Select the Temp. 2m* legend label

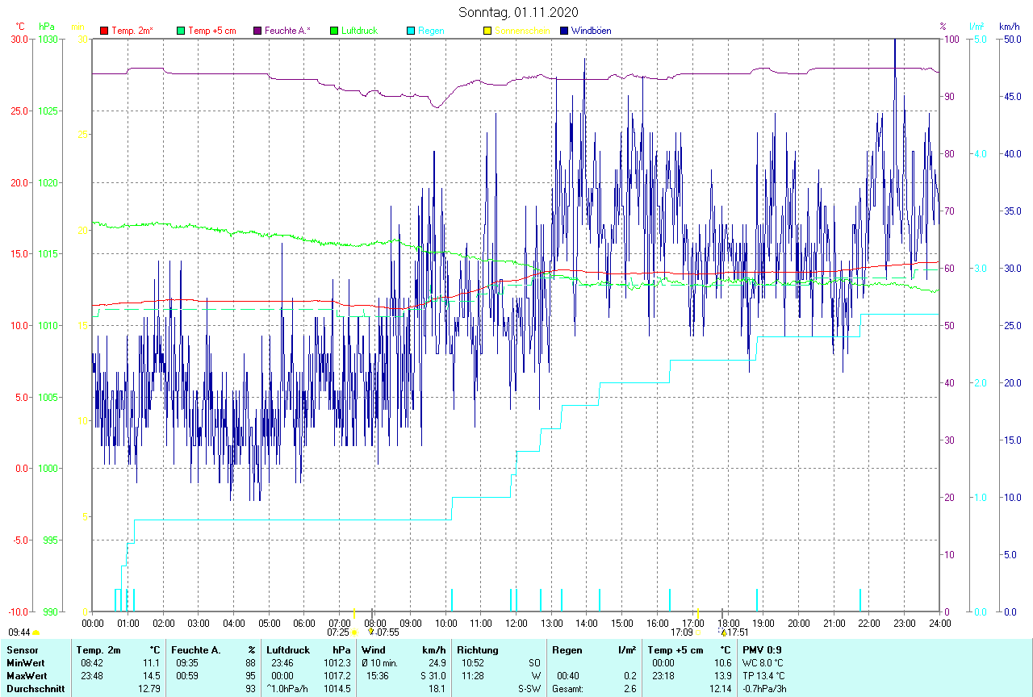(132, 31)
